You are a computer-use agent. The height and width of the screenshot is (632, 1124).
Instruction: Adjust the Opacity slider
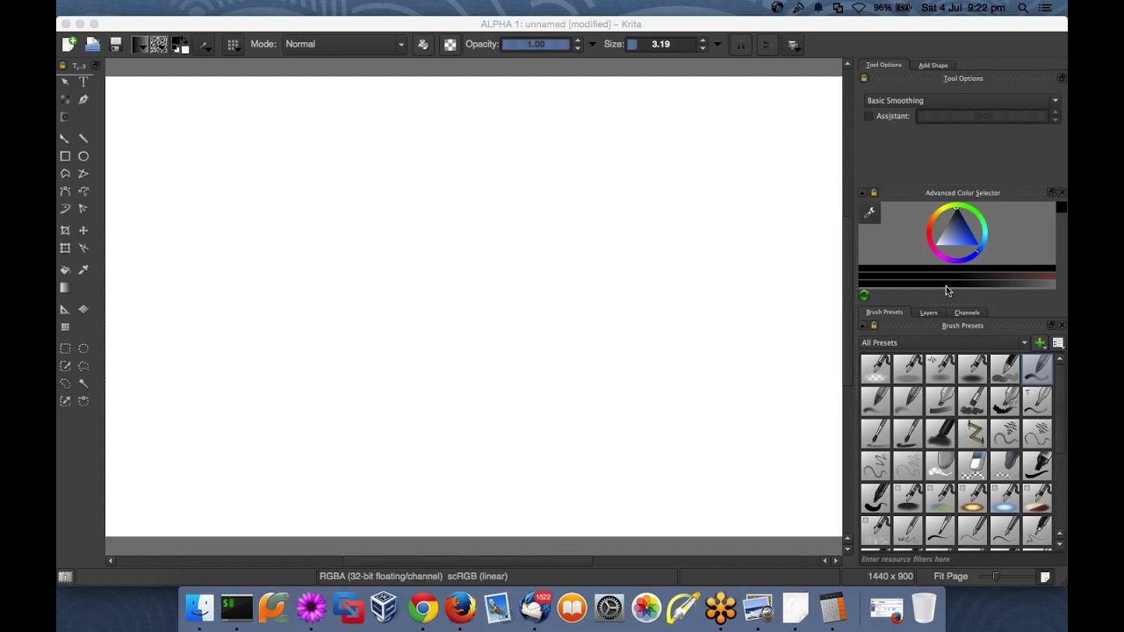(536, 45)
